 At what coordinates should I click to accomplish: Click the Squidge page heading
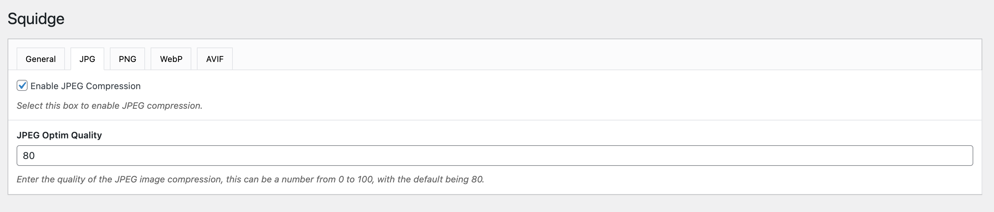point(36,19)
